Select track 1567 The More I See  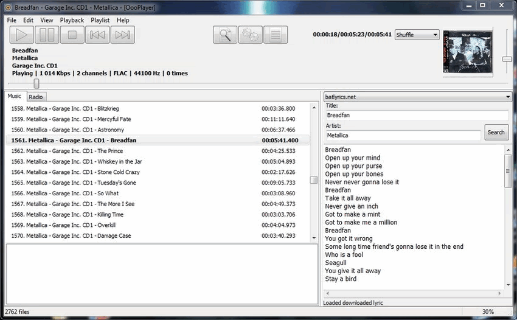pyautogui.click(x=158, y=204)
